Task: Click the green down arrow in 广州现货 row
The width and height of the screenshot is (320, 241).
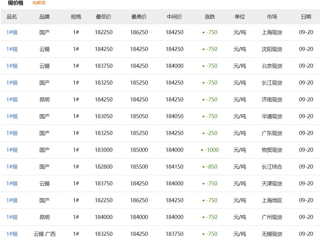Action: (x=204, y=218)
